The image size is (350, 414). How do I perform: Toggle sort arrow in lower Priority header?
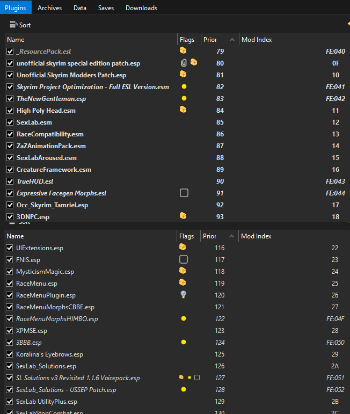click(x=231, y=236)
